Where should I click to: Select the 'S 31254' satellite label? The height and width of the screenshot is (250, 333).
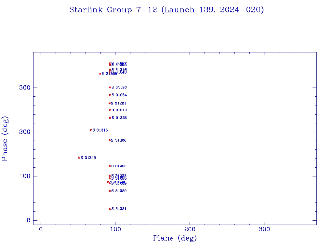119,95
